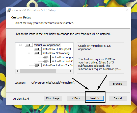Viewport: 137px width, 113px height.
Task: Cancel the VirtualBox setup
Action: [x=118, y=98]
